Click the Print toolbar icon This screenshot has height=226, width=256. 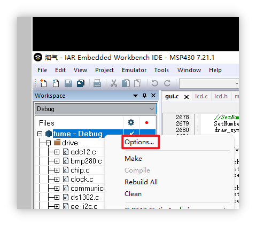point(97,83)
